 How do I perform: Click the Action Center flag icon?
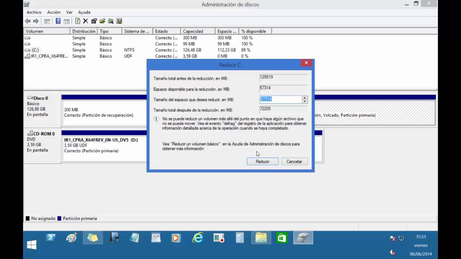click(392, 238)
